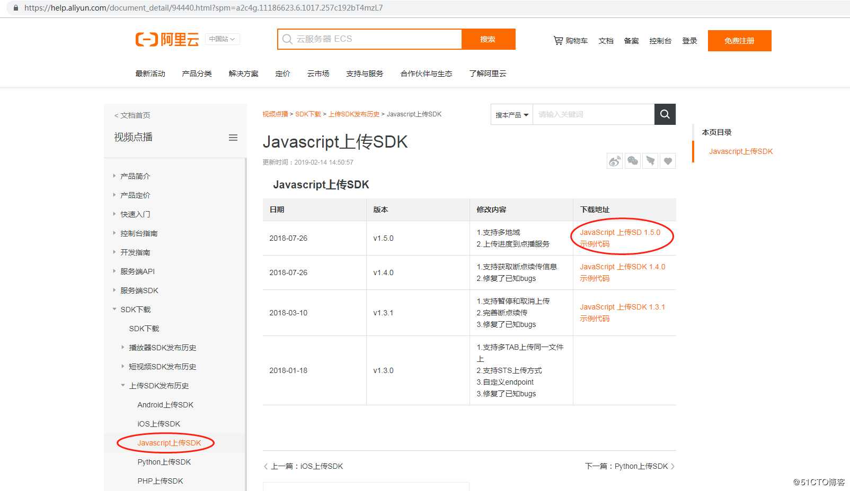
Task: Click 上传SDK发布历史 breadcrumb link
Action: coord(354,114)
